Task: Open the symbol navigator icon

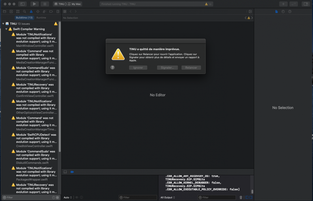Action: click(x=18, y=12)
